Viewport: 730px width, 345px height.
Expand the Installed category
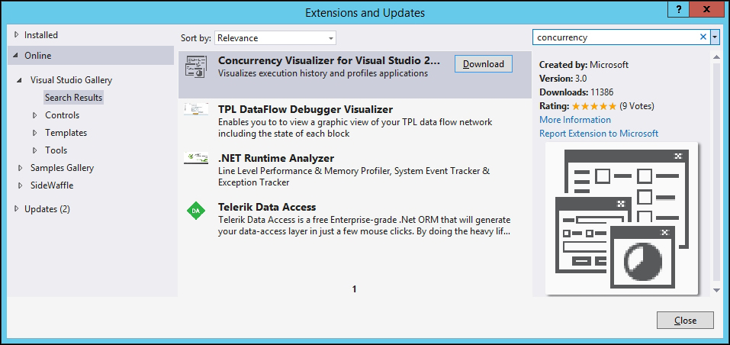point(17,35)
